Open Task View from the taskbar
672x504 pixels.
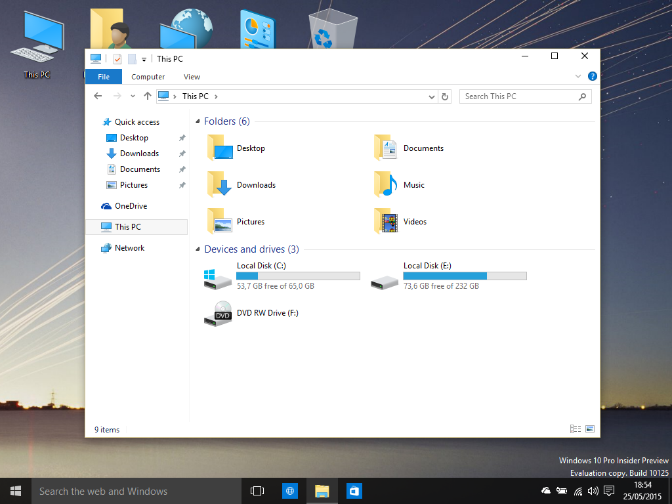pos(257,491)
